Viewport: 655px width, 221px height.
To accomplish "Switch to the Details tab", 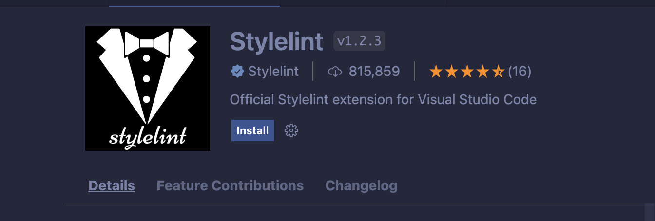I will (x=112, y=185).
